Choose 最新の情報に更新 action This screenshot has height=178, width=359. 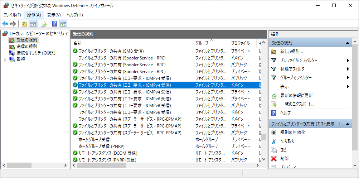click(x=296, y=96)
